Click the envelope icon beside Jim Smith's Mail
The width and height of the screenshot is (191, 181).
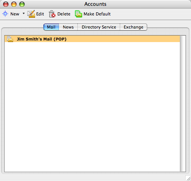(10, 39)
